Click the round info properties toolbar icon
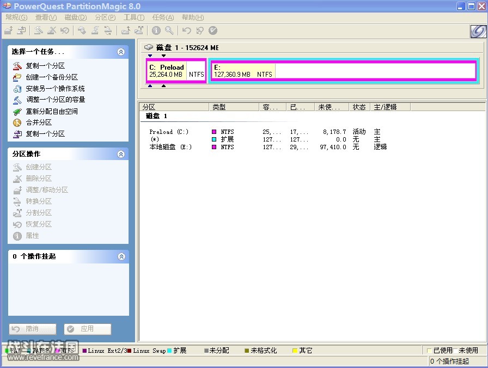The height and width of the screenshot is (368, 488). 156,30
